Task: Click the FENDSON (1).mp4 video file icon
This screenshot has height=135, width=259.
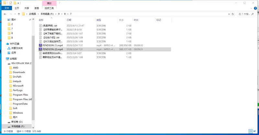Action: (x=40, y=45)
